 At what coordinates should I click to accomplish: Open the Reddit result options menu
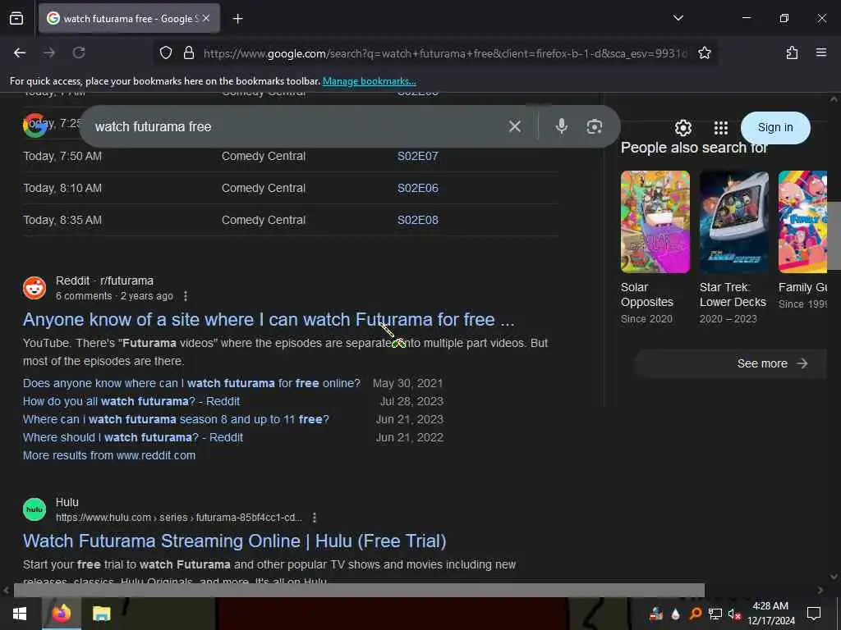(186, 296)
